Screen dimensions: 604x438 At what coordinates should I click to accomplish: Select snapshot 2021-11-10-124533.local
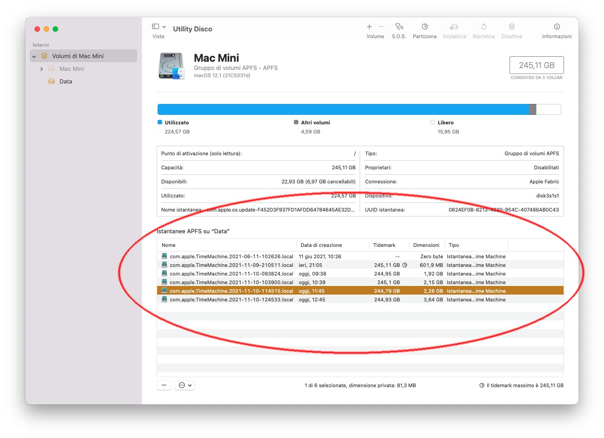click(x=360, y=300)
